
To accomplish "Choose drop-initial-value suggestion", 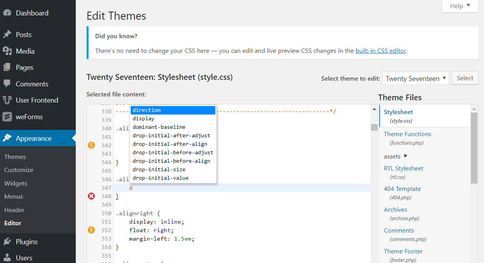I will point(173,178).
